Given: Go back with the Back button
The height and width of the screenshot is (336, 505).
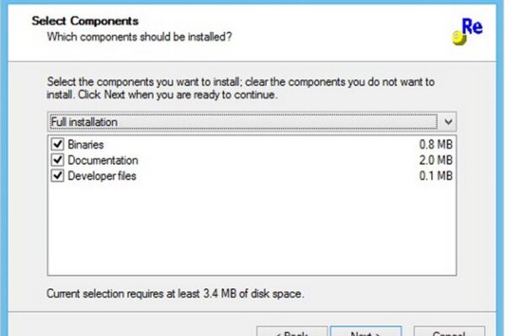Looking at the screenshot, I should pyautogui.click(x=292, y=332).
